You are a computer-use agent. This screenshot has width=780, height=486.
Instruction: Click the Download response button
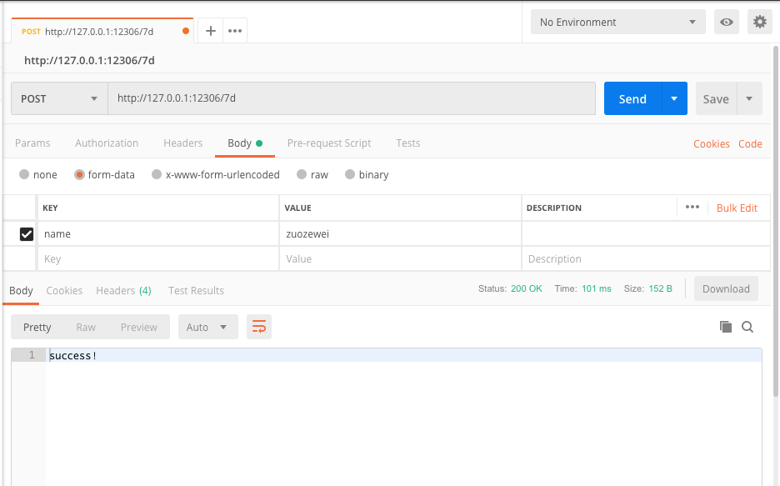(726, 288)
